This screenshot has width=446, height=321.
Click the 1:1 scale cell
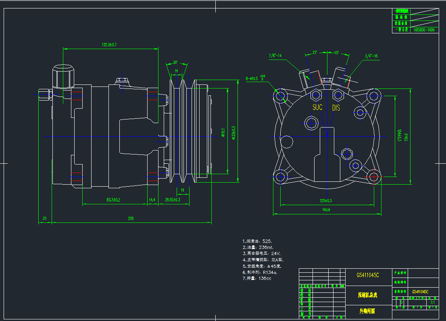[x=432, y=302]
